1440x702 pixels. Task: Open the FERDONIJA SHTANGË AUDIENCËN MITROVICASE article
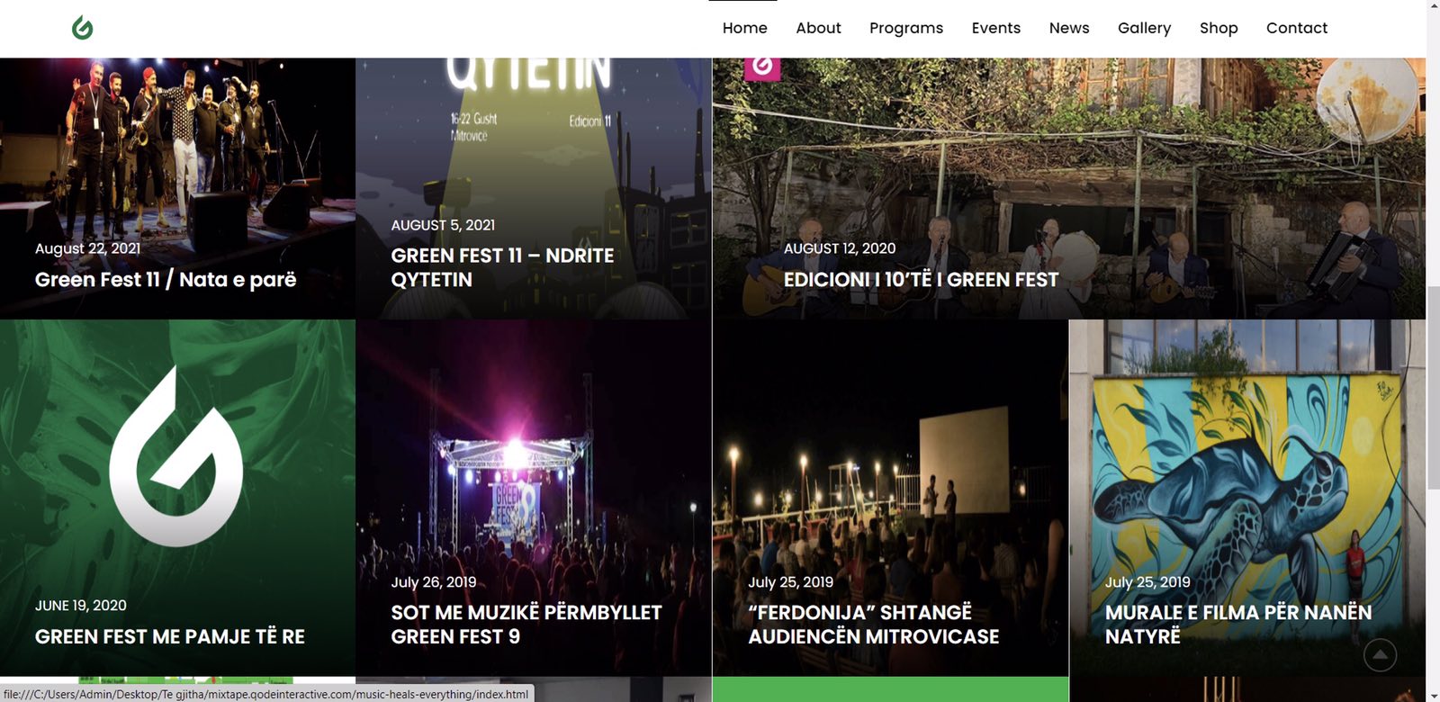click(x=873, y=625)
